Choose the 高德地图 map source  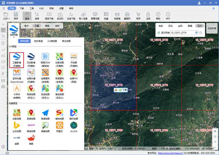click(45, 114)
